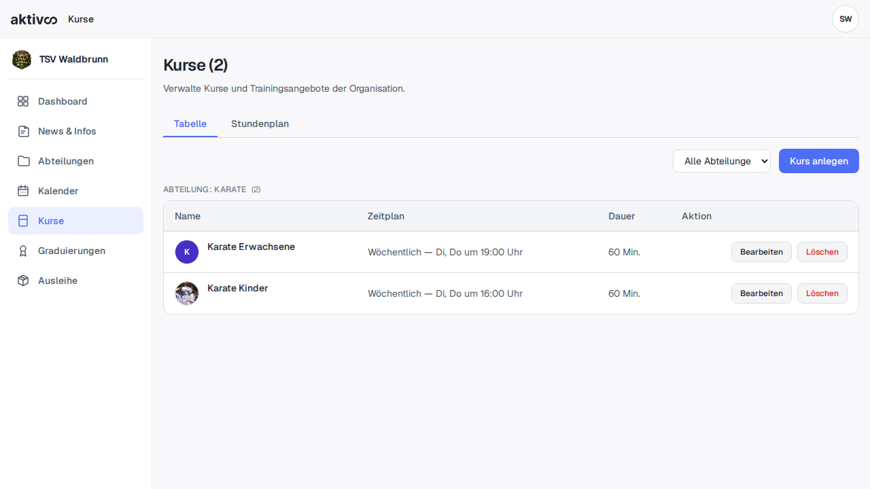Click the Graduierungen badge icon
The image size is (870, 489).
point(23,251)
